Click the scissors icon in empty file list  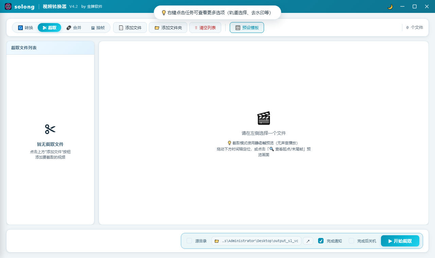(50, 129)
